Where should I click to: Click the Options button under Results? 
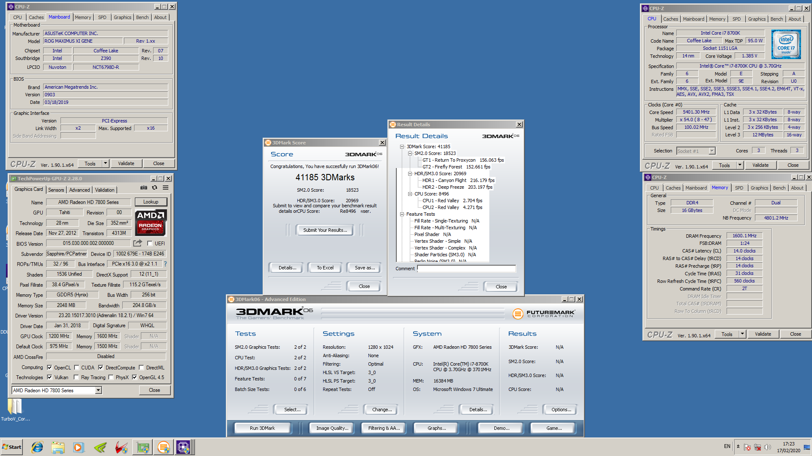pos(561,410)
